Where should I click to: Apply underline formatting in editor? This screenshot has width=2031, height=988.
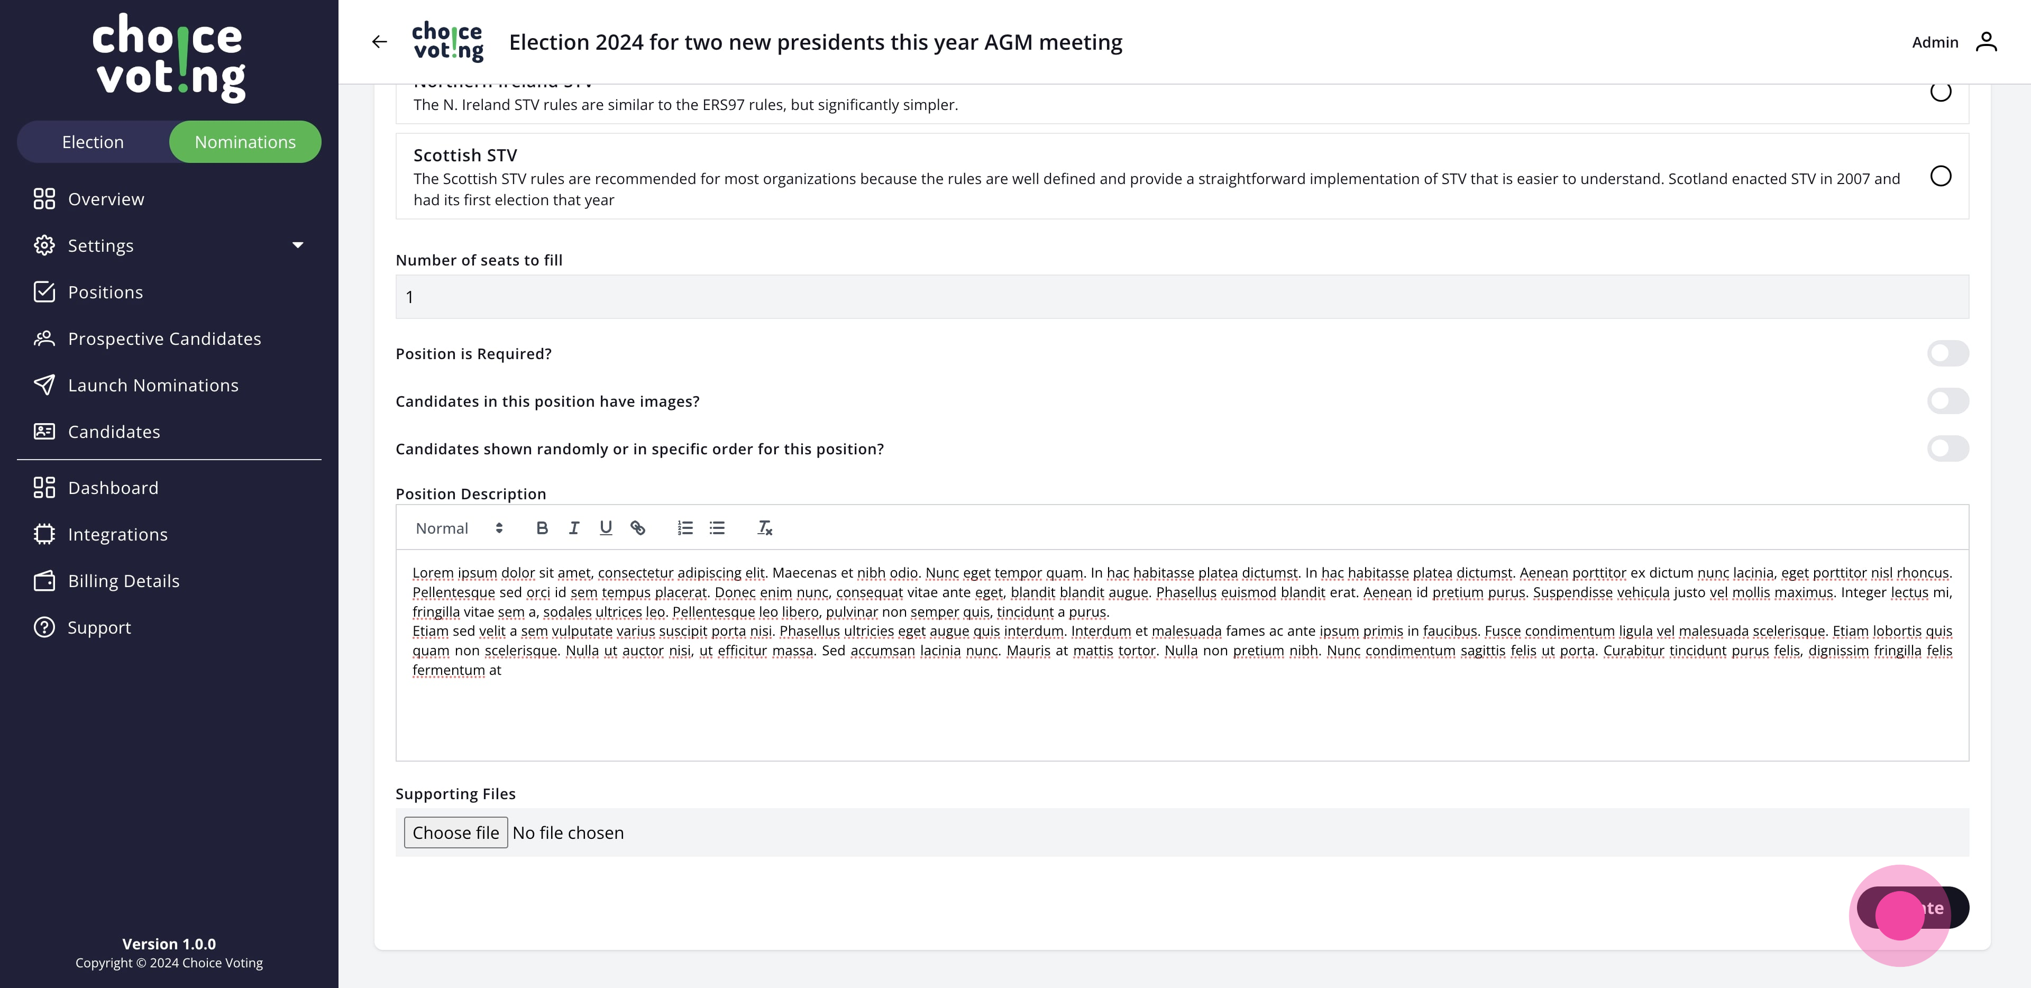pos(606,528)
